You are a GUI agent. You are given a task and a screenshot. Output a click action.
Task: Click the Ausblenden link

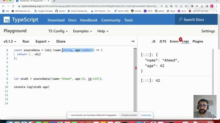point(146,115)
